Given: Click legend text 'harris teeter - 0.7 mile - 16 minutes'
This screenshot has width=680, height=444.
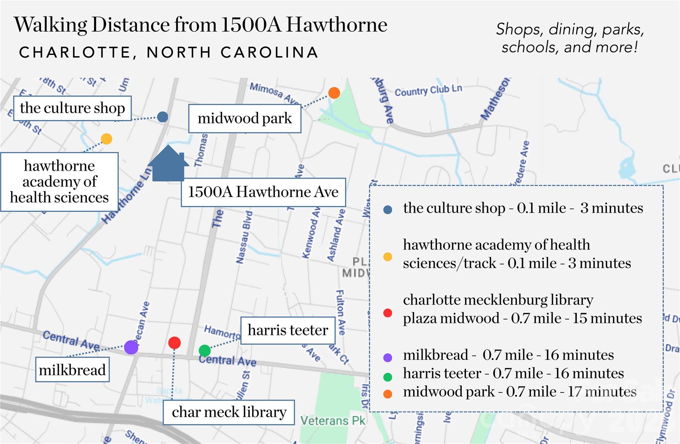Looking at the screenshot, I should point(513,374).
